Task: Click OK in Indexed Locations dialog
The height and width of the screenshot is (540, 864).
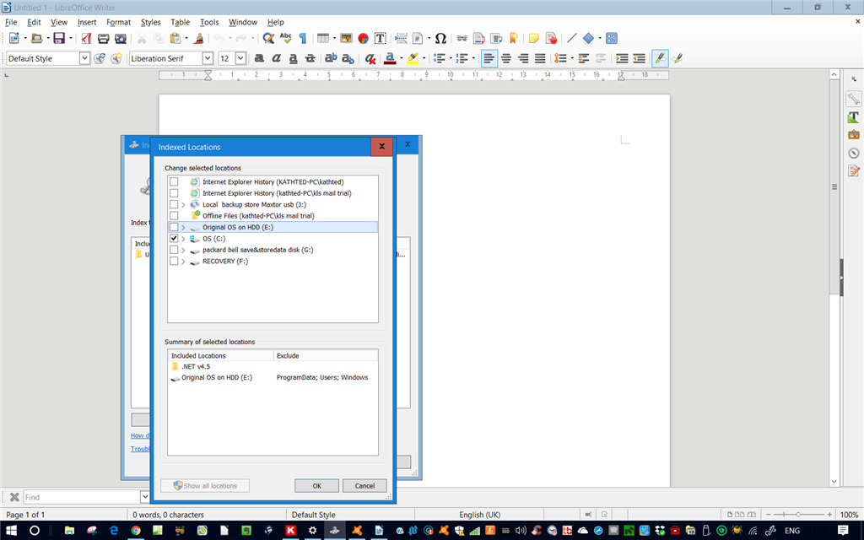Action: coord(317,485)
